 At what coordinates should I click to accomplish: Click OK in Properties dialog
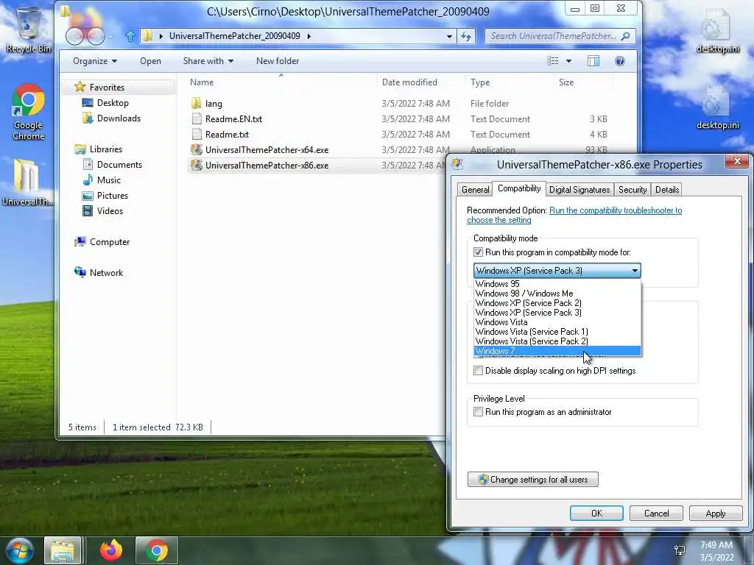coord(596,513)
